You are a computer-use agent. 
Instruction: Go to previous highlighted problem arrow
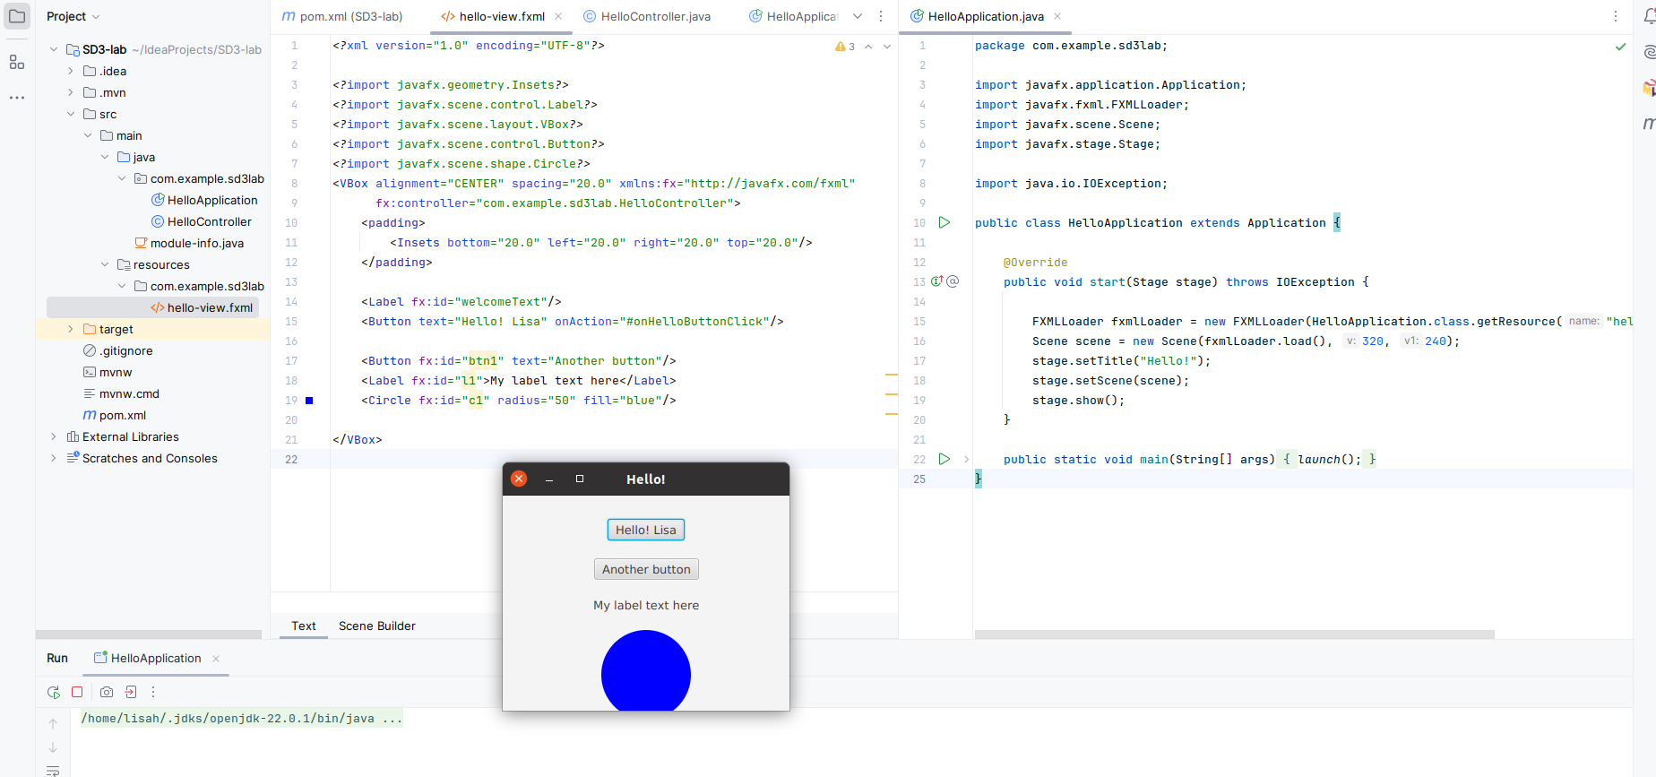[x=868, y=46]
